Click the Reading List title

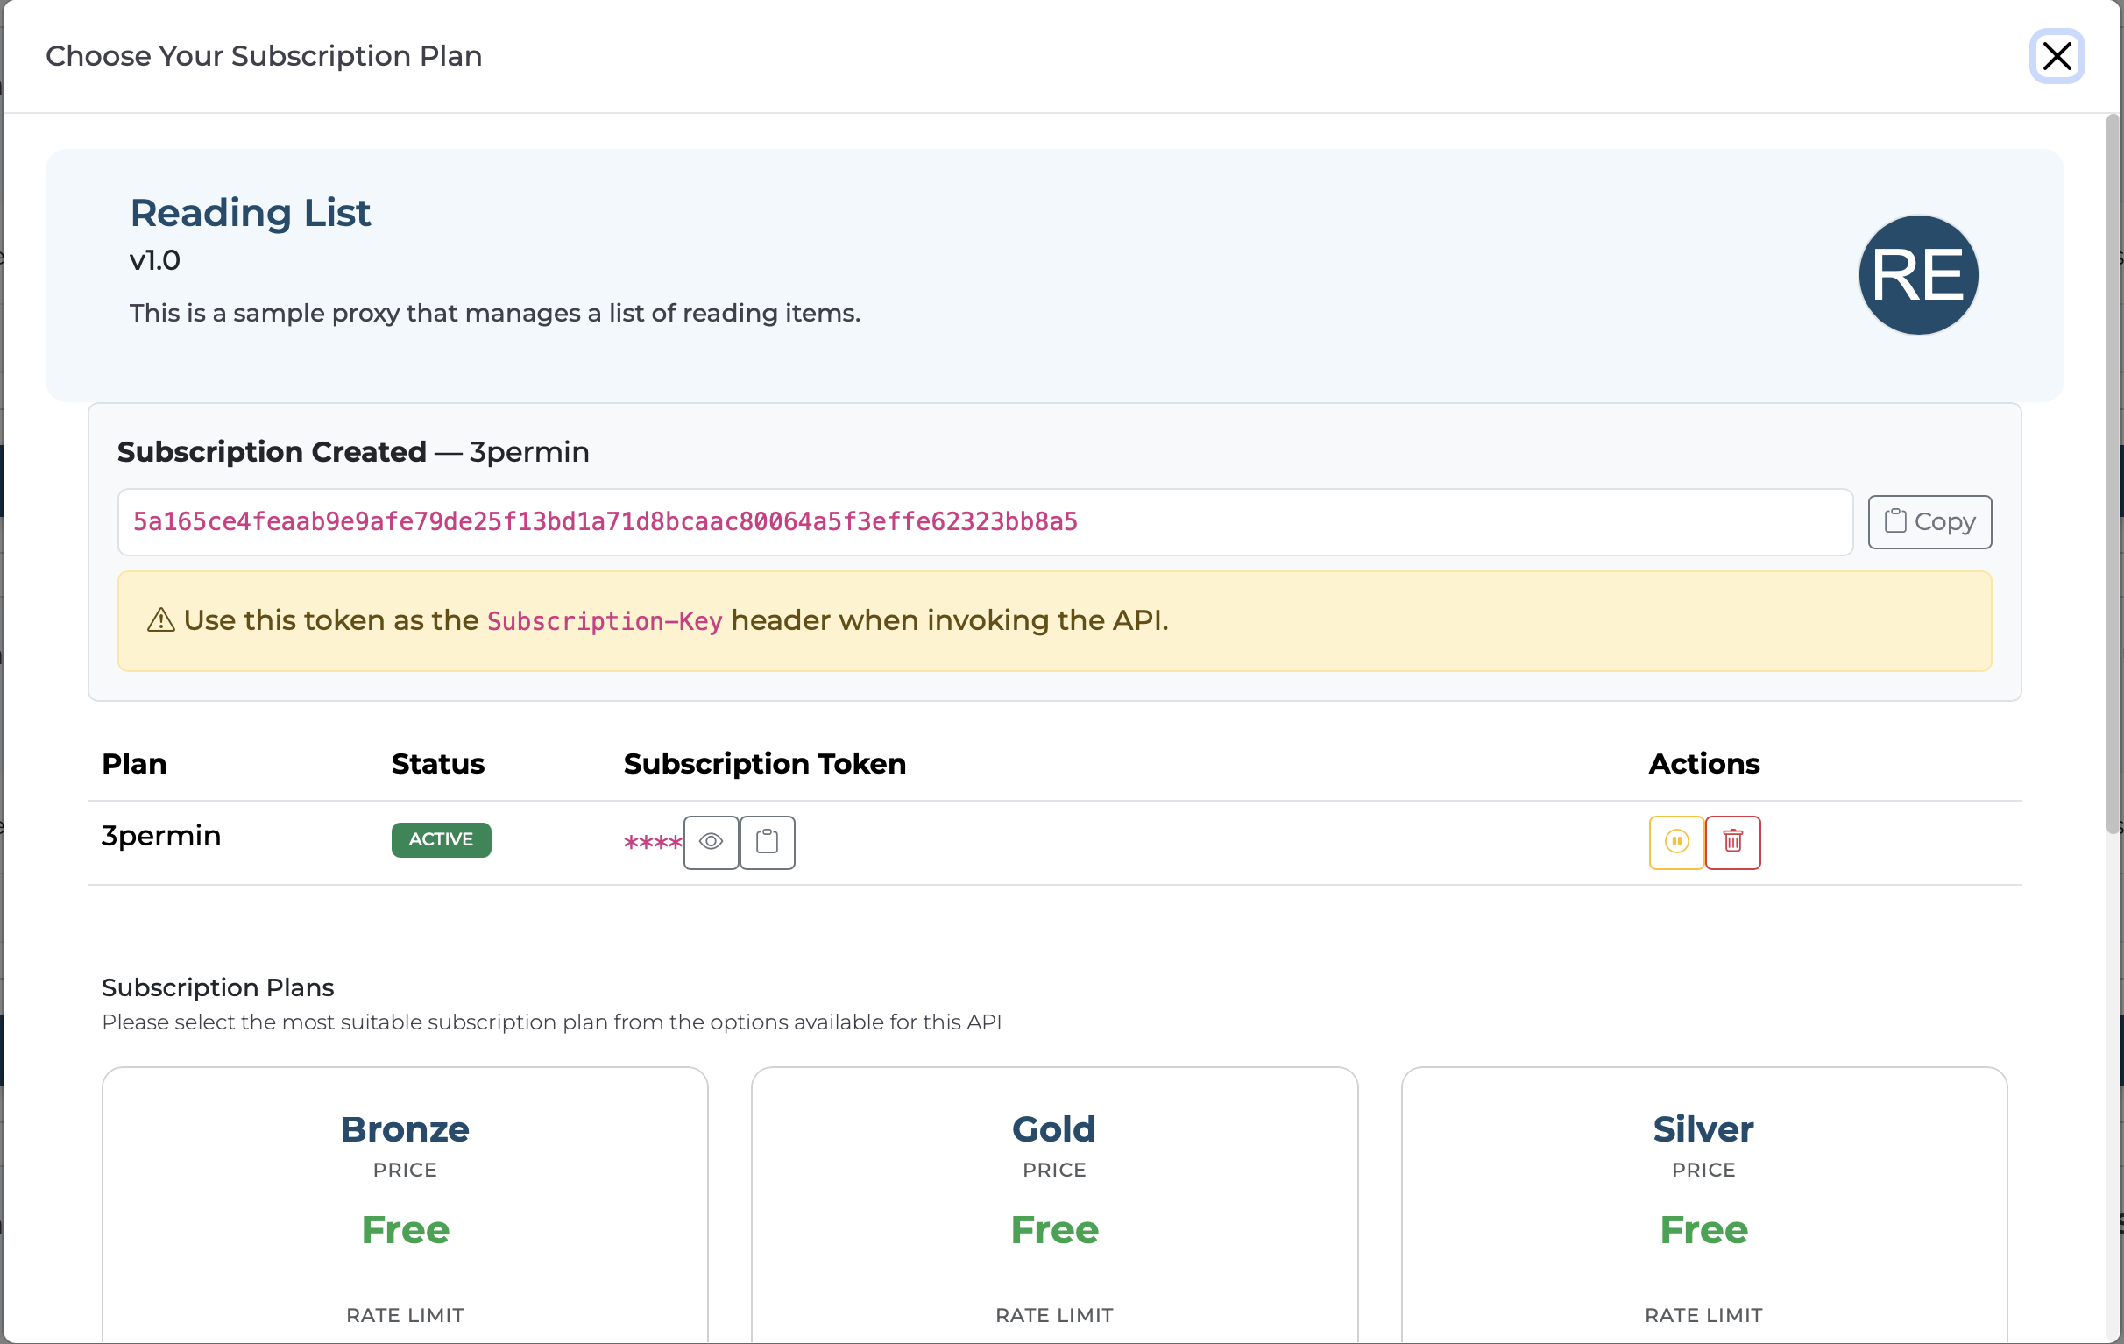(251, 213)
